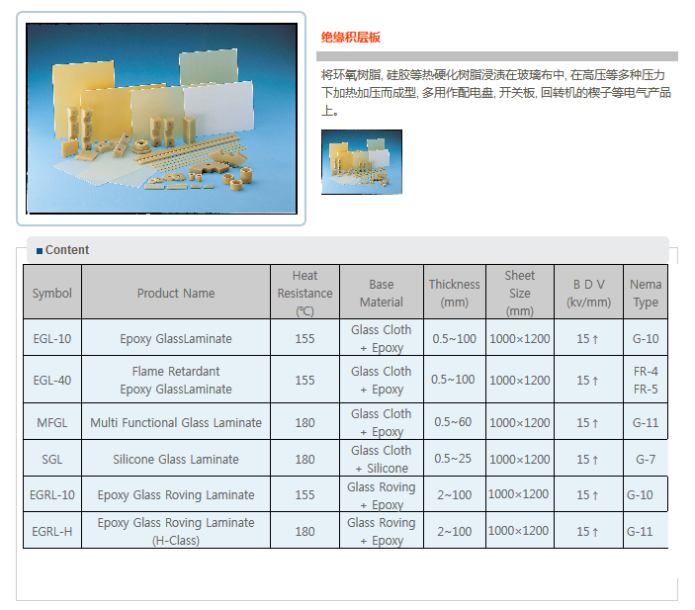Click the FR-4 FR-5 Nema type cell
Viewport: 695px width, 610px height.
click(x=646, y=380)
